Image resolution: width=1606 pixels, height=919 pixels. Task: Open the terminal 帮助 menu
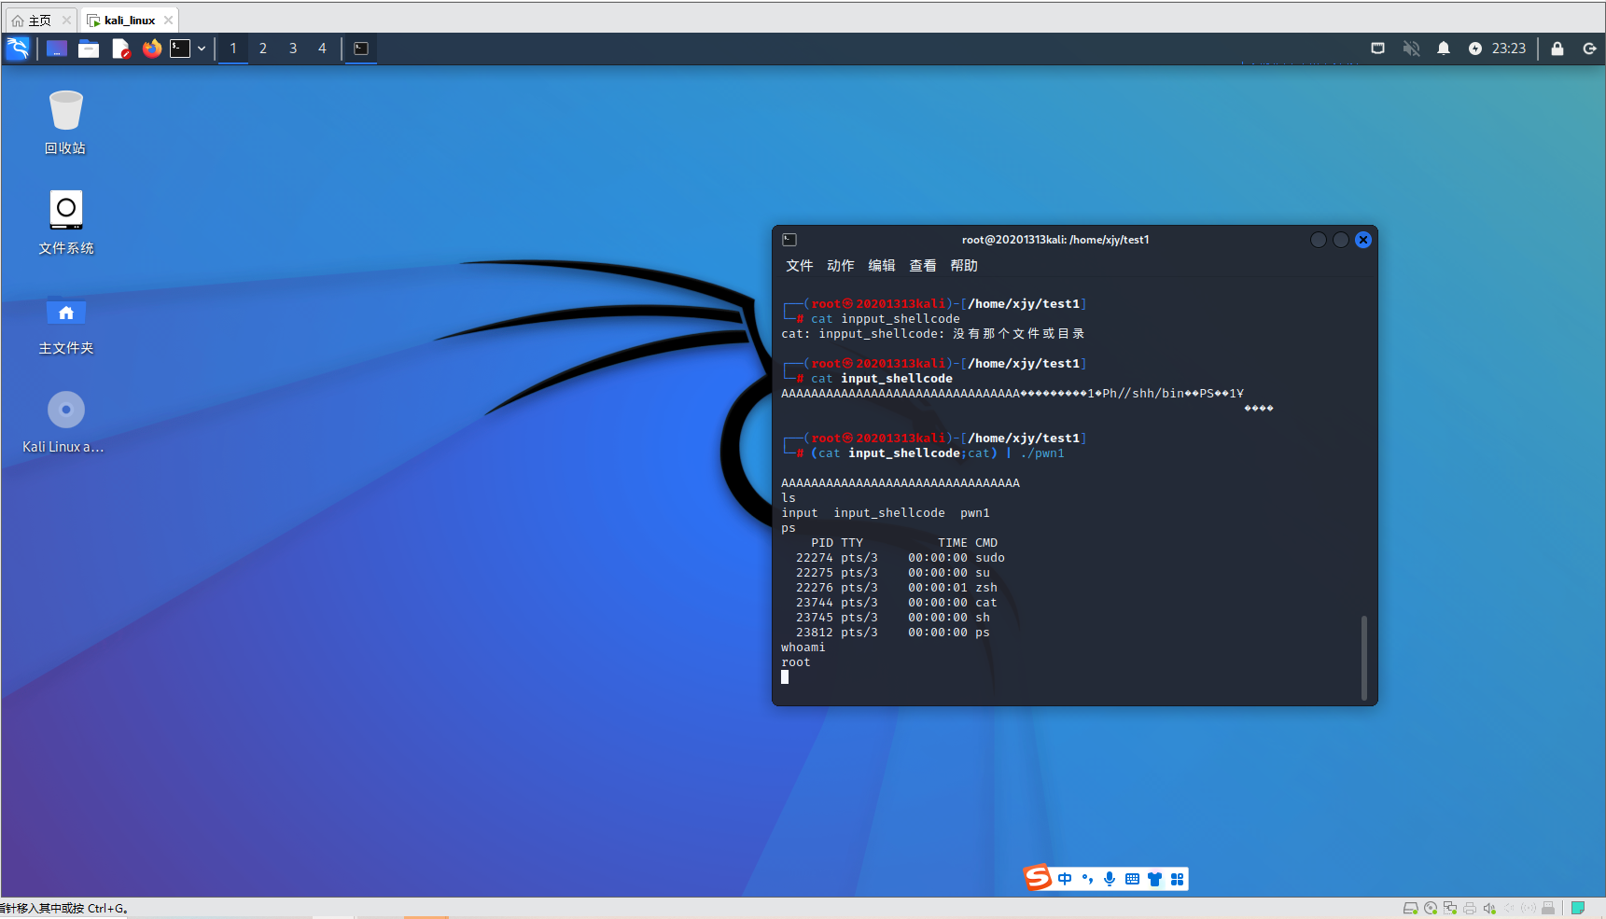point(964,266)
